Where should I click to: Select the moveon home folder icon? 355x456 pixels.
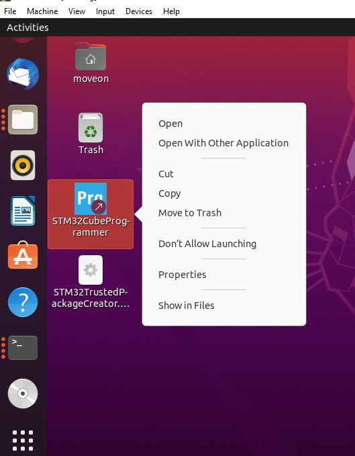coord(91,63)
